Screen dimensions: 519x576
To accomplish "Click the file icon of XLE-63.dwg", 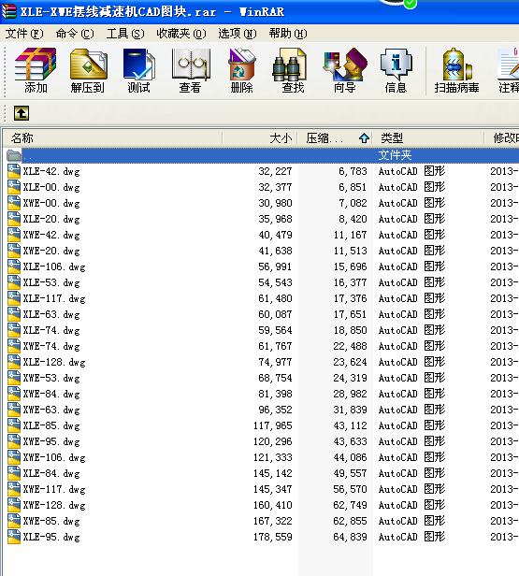I will (14, 314).
